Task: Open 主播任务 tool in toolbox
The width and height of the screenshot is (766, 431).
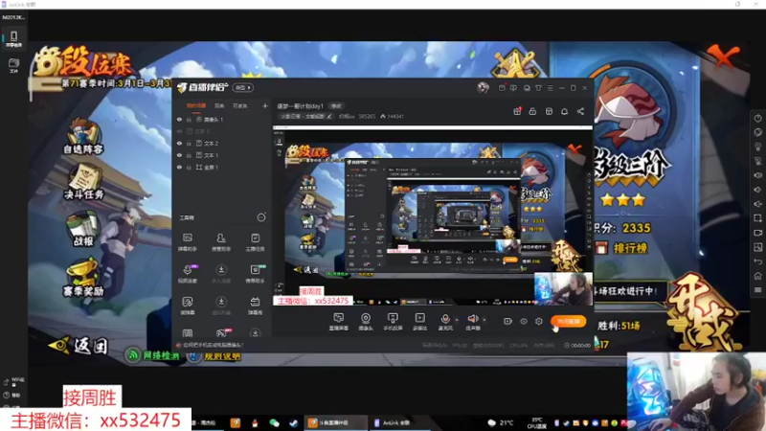Action: click(x=255, y=242)
